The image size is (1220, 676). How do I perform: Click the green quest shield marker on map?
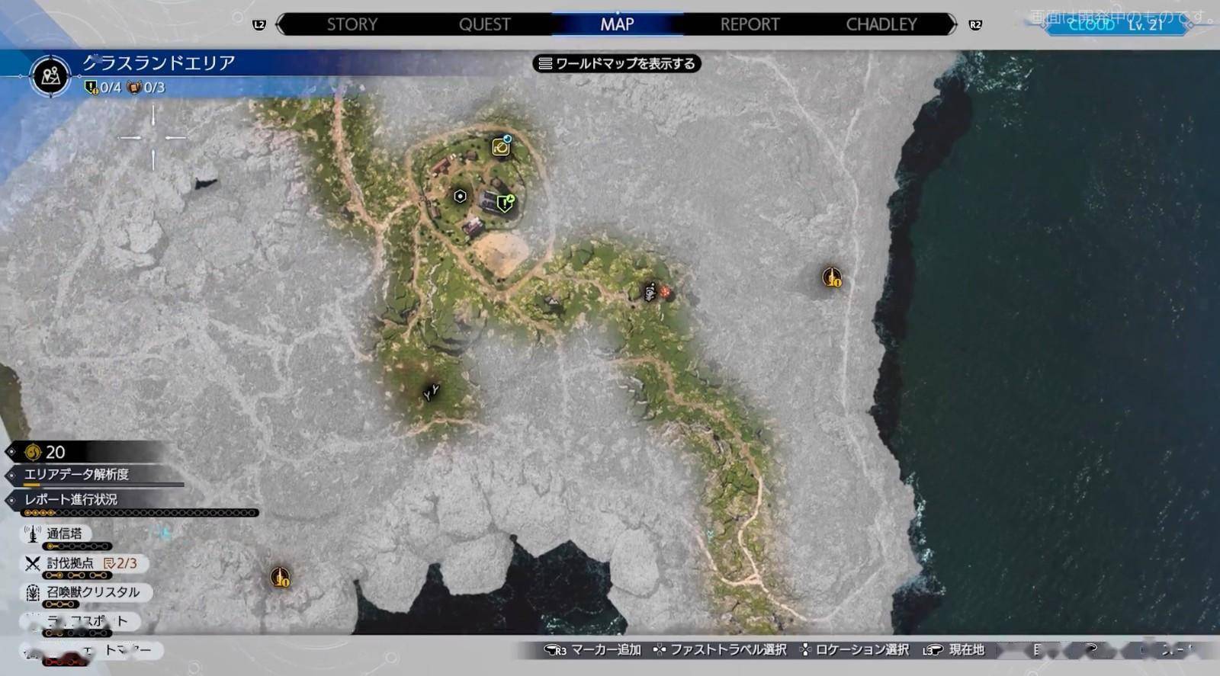505,203
